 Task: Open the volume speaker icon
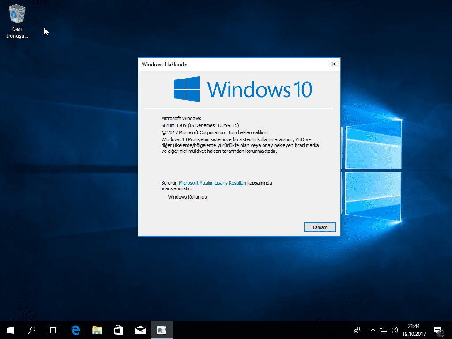pyautogui.click(x=394, y=330)
